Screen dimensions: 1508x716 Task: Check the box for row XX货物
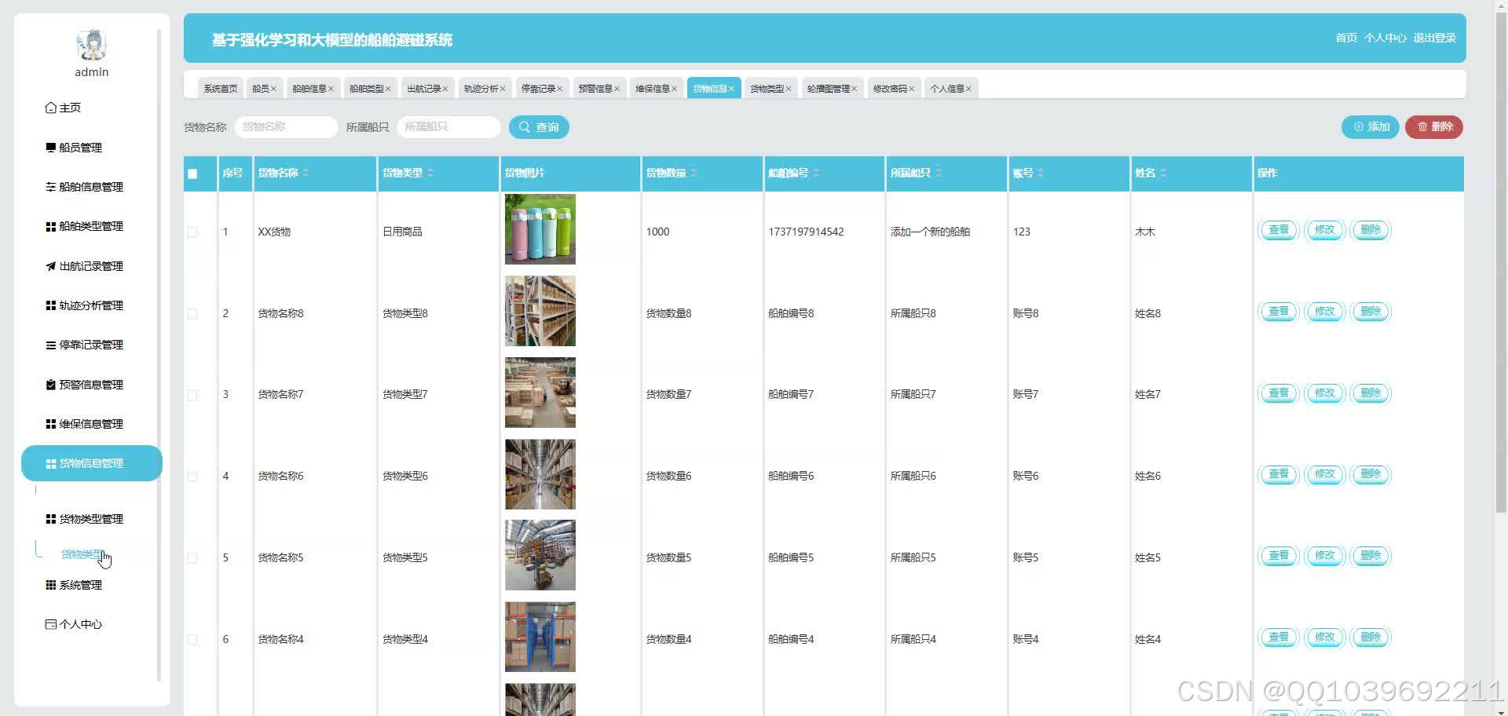192,232
